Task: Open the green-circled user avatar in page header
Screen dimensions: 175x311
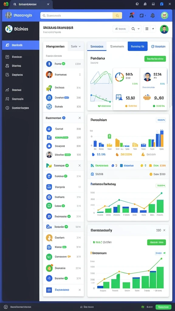Action: [x=164, y=29]
